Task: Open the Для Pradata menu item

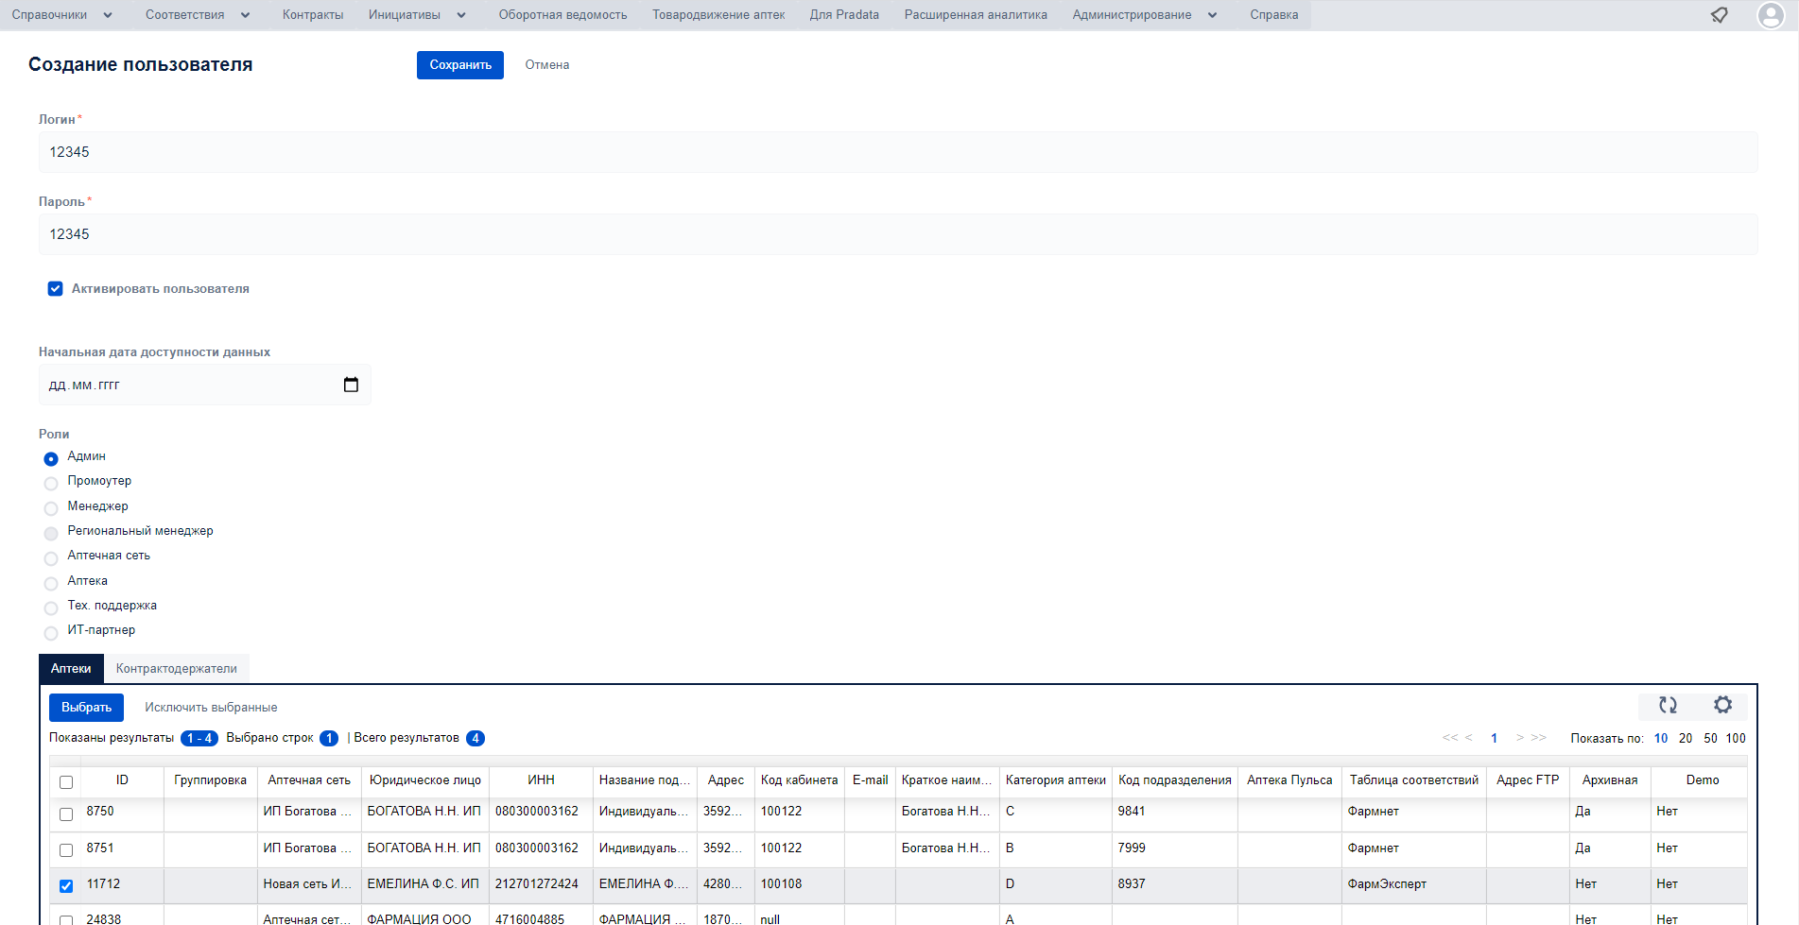Action: [844, 15]
